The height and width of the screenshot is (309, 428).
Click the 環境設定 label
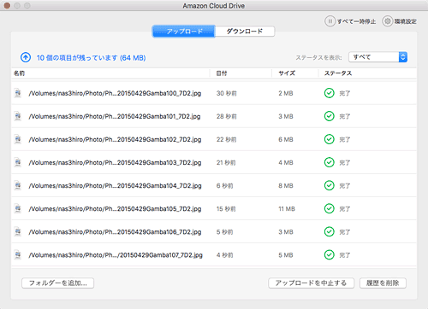tap(406, 21)
